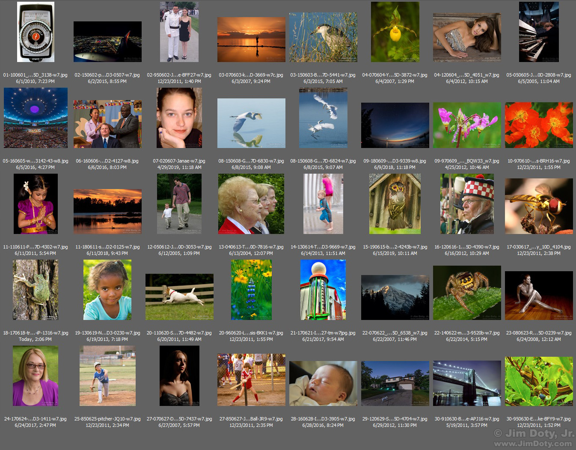576x450 pixels.
Task: Click the blue lupine wildflowers thumbnail
Action: pos(251,290)
